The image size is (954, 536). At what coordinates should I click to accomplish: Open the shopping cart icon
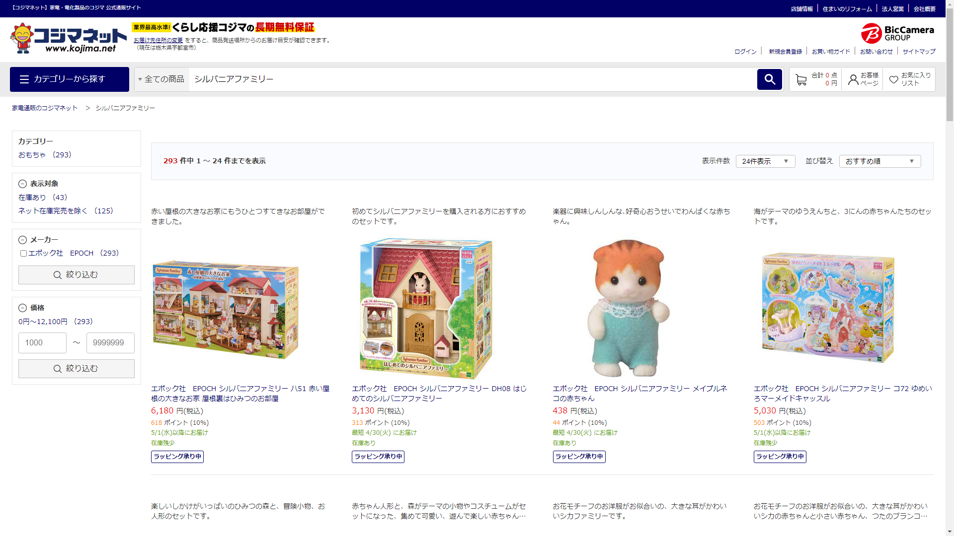(x=800, y=79)
